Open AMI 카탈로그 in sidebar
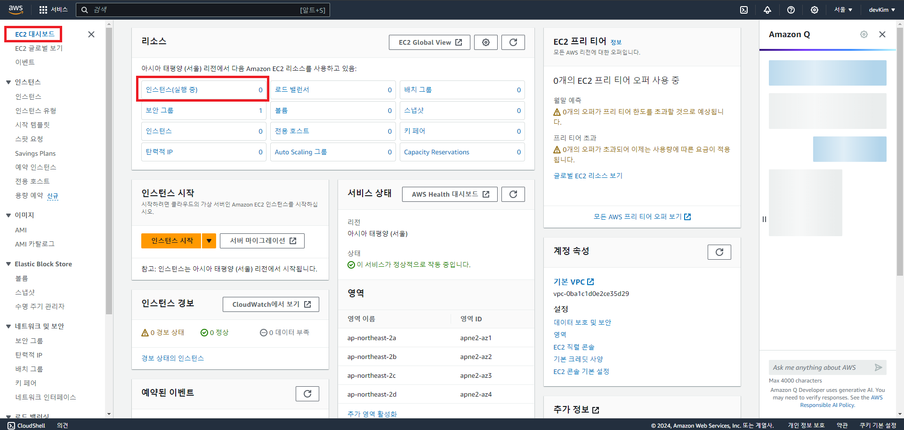 [35, 244]
